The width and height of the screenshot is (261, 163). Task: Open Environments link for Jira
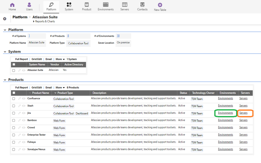[225, 113]
